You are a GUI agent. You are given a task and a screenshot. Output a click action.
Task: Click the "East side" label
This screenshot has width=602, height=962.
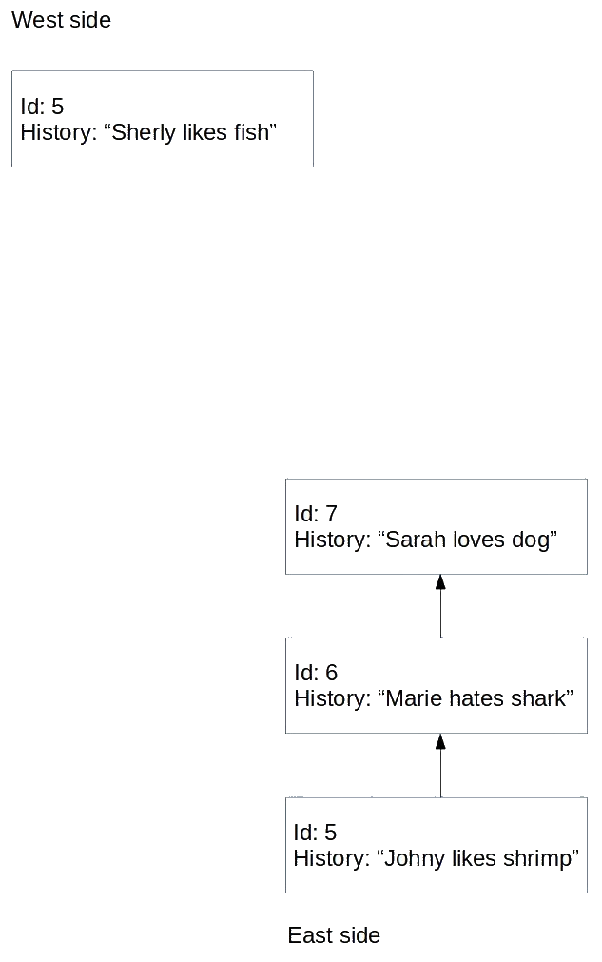click(x=334, y=935)
